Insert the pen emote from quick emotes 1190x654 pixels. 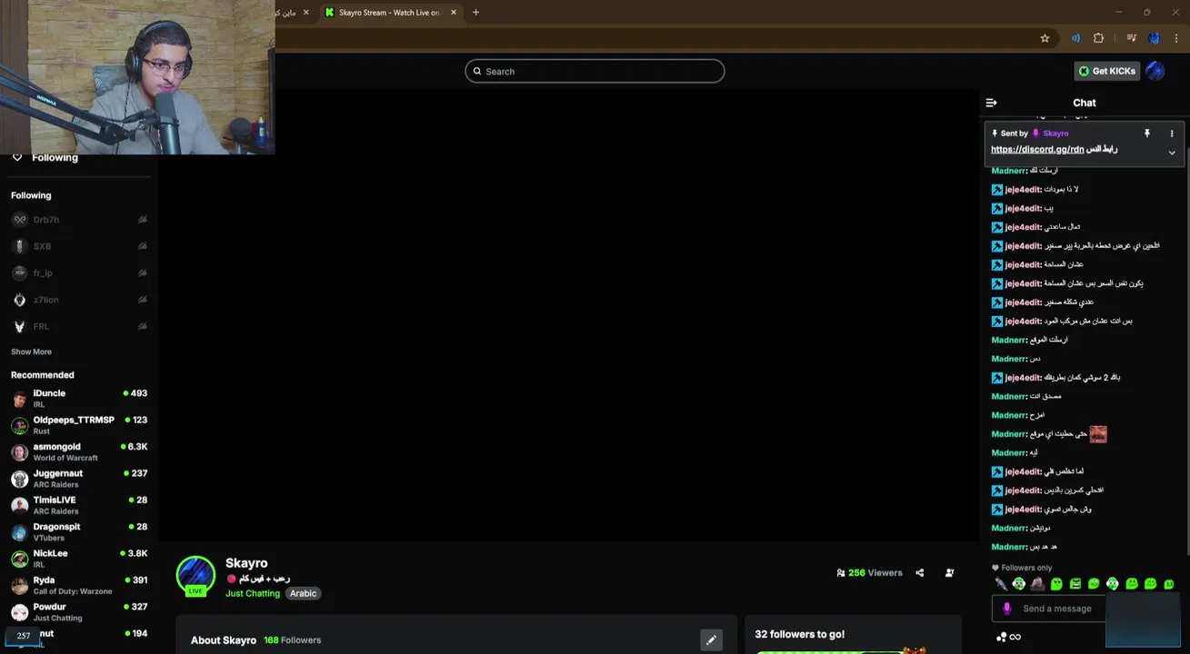coord(1001,584)
